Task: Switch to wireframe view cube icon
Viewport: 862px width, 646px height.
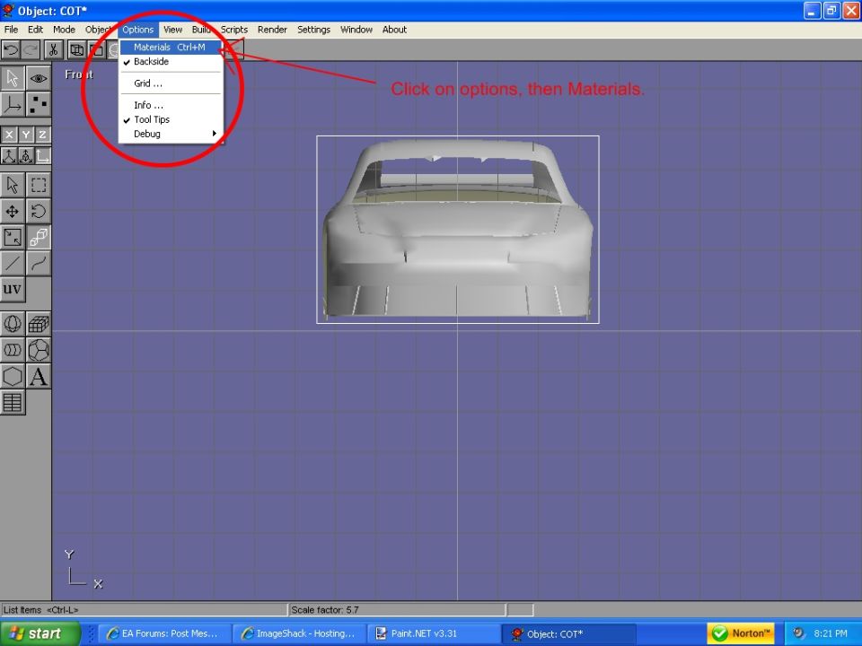Action: pyautogui.click(x=77, y=50)
